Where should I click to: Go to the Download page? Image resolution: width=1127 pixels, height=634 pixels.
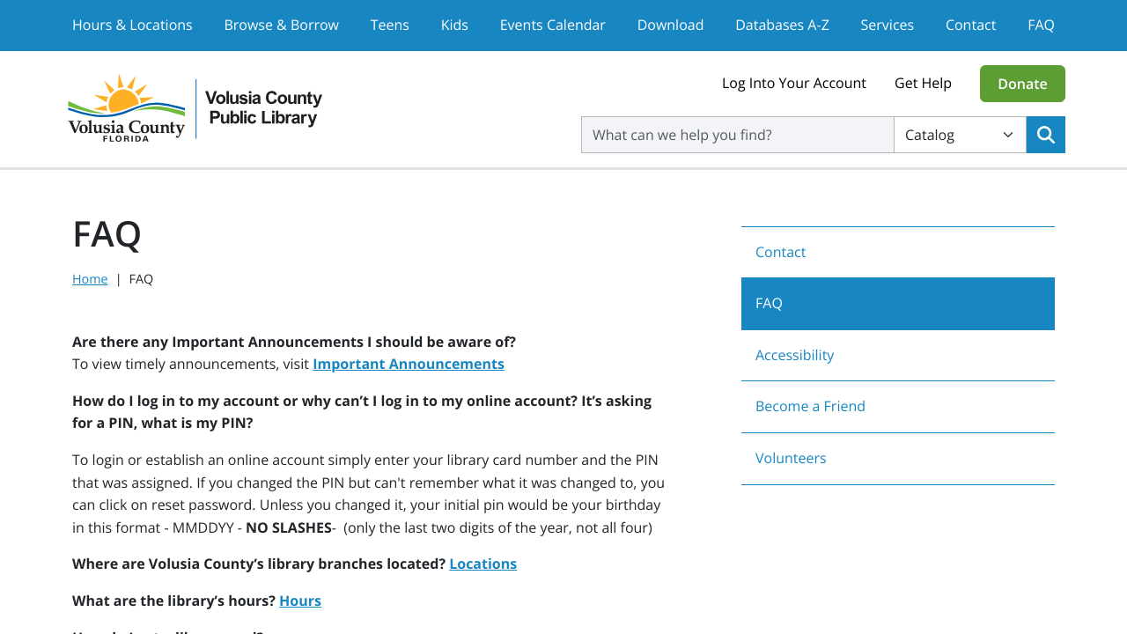pyautogui.click(x=670, y=24)
